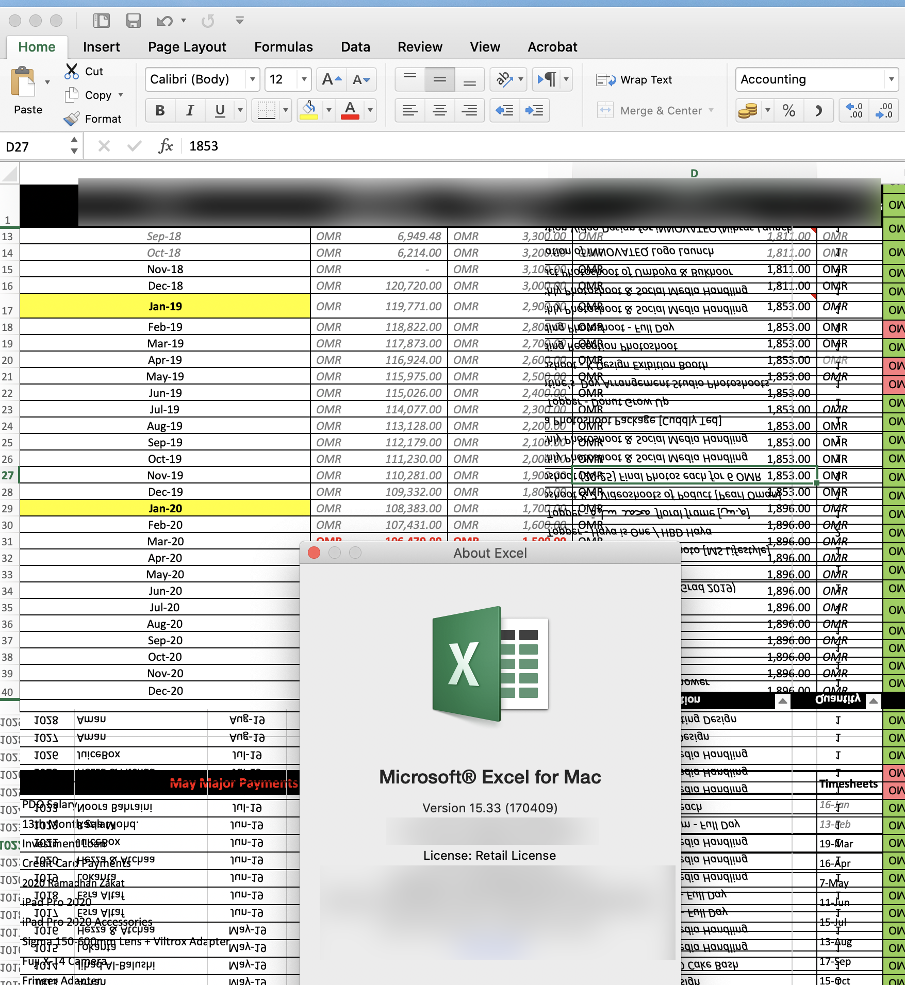Open the Home ribbon tab
This screenshot has width=905, height=985.
(37, 47)
